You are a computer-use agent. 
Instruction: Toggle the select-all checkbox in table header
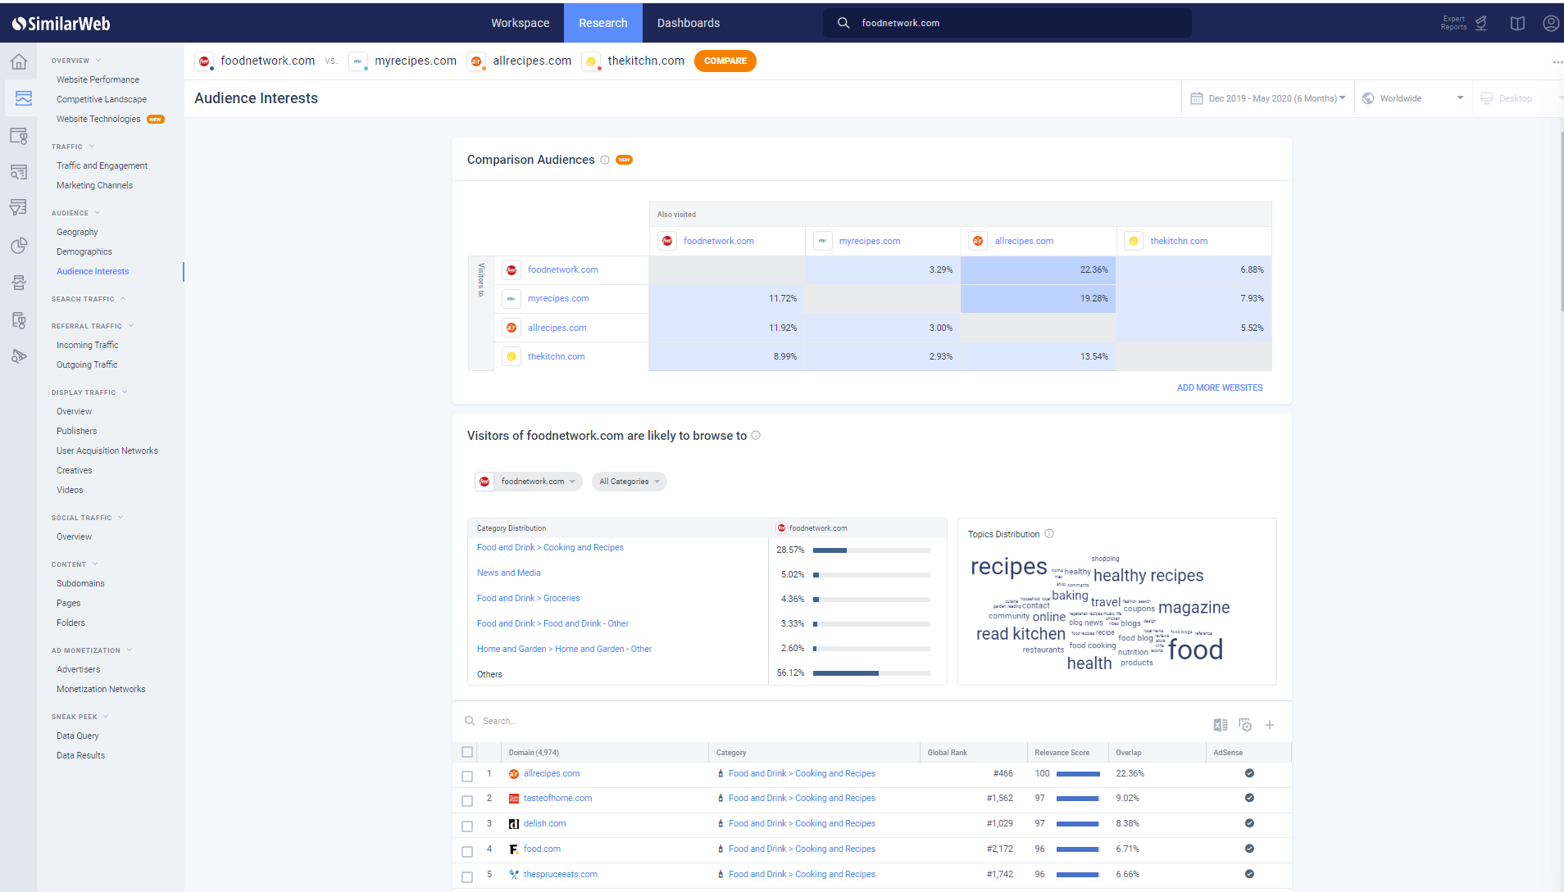pos(467,752)
